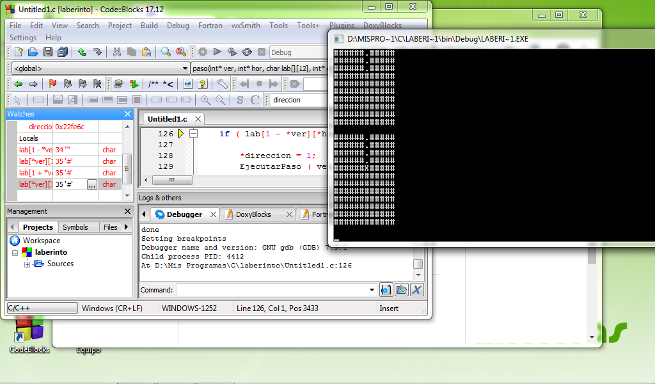Show more Management tabs with the right arrow
This screenshot has height=384, width=655.
(126, 227)
